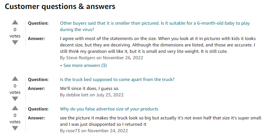Image resolution: width=277 pixels, height=137 pixels.
Task: Click the Customer questions & answers heading
Action: tap(60, 6)
